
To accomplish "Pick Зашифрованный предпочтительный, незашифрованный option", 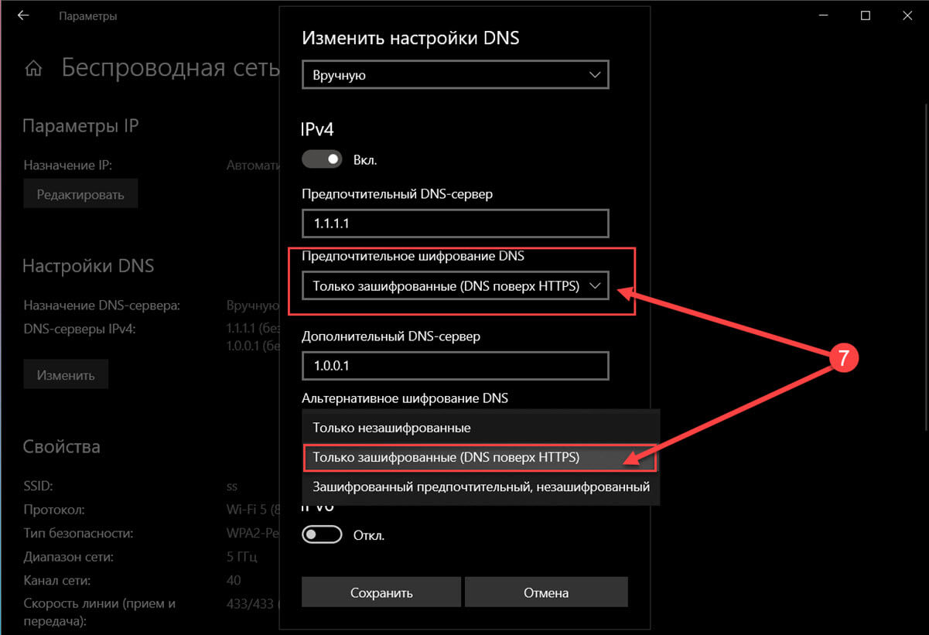I will point(480,487).
